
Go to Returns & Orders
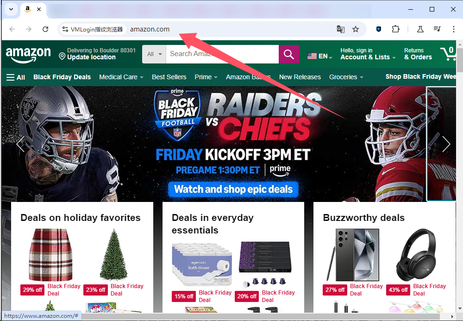click(x=418, y=54)
